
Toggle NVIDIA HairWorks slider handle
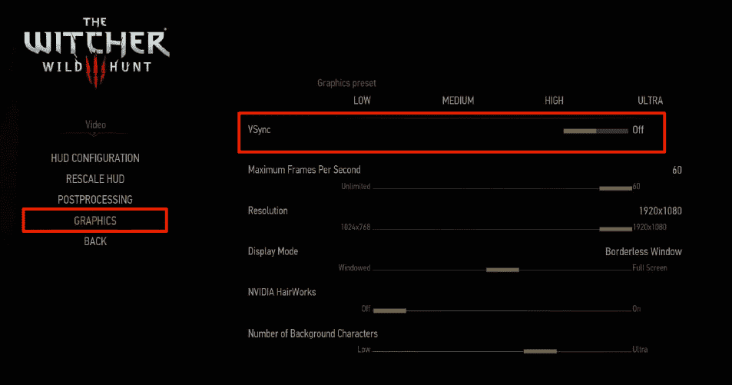389,310
